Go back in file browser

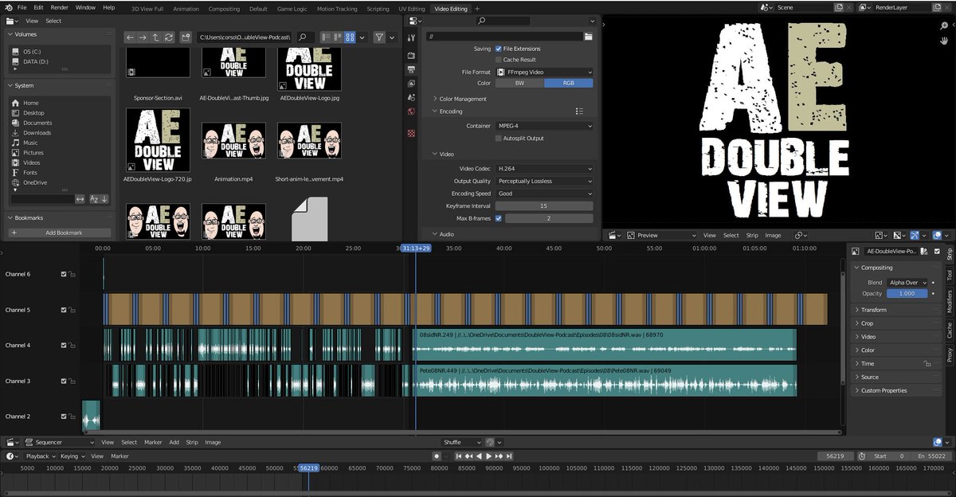(x=131, y=37)
